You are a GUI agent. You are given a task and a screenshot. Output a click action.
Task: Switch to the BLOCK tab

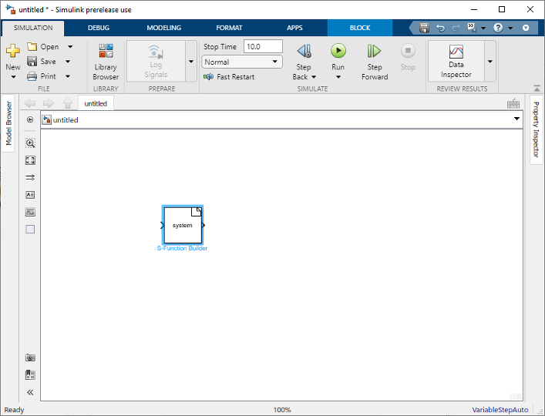point(360,28)
